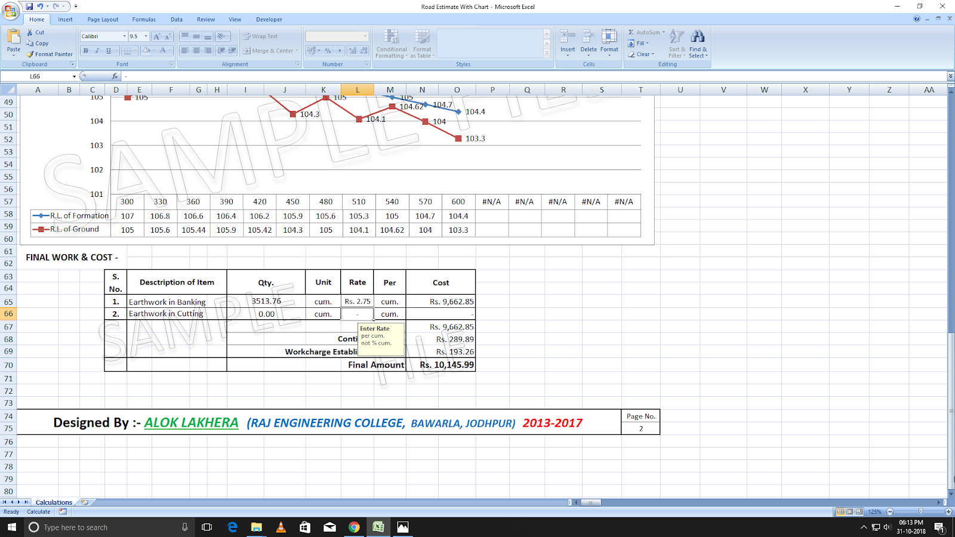Open Find & Select
The image size is (955, 537).
click(x=697, y=43)
